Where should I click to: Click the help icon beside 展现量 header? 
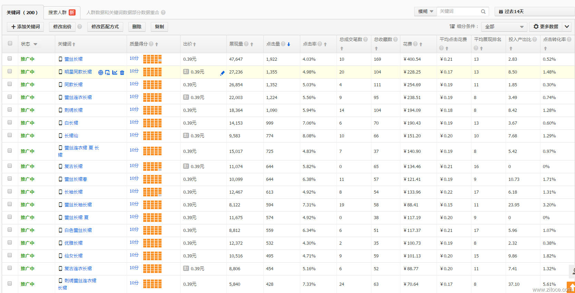tap(246, 44)
